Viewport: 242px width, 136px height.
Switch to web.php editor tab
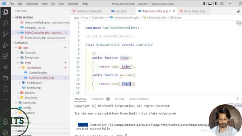(121, 11)
